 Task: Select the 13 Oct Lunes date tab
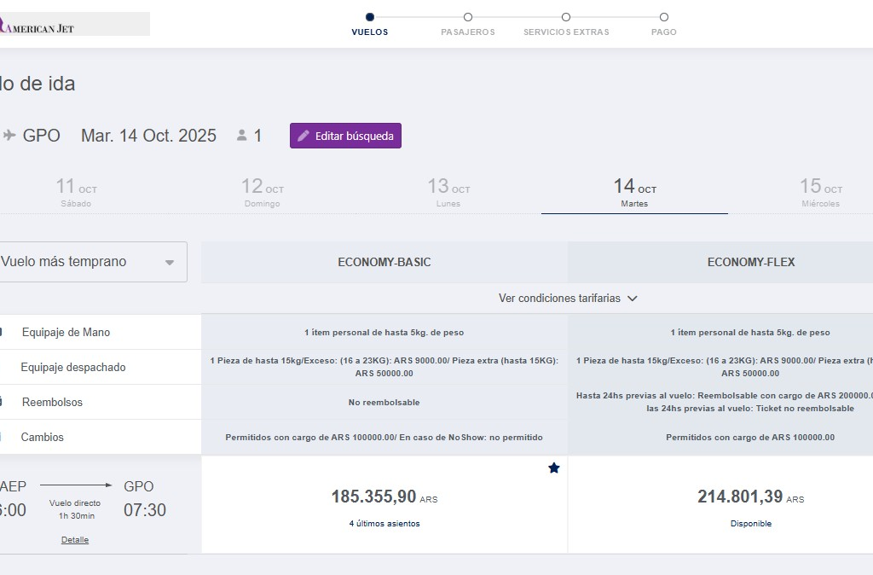[x=448, y=193]
